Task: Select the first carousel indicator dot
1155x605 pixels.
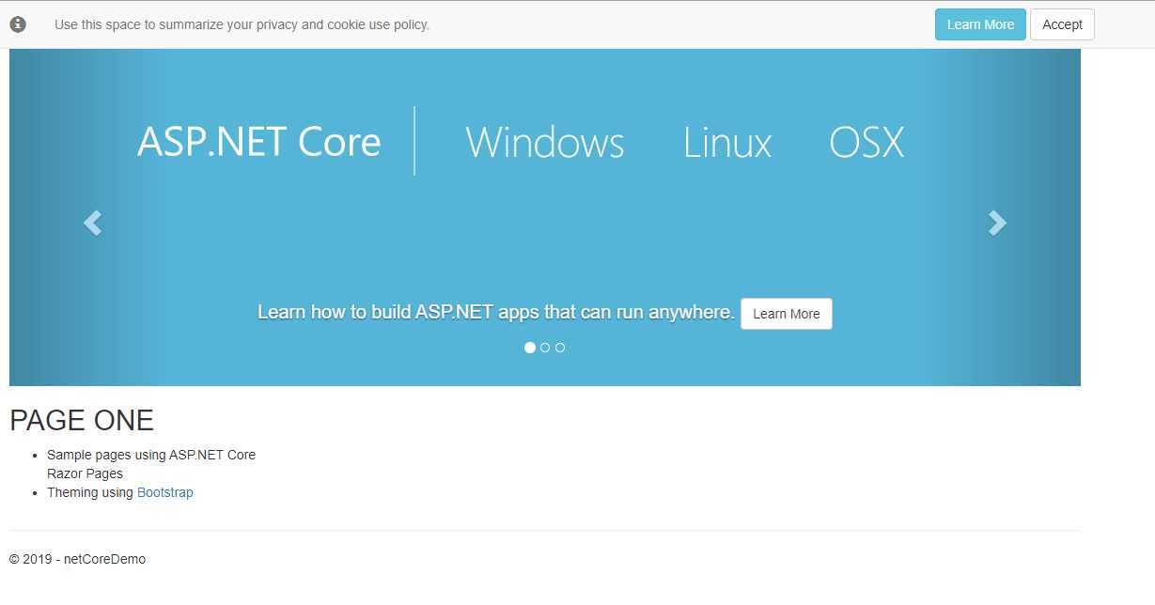Action: click(530, 348)
